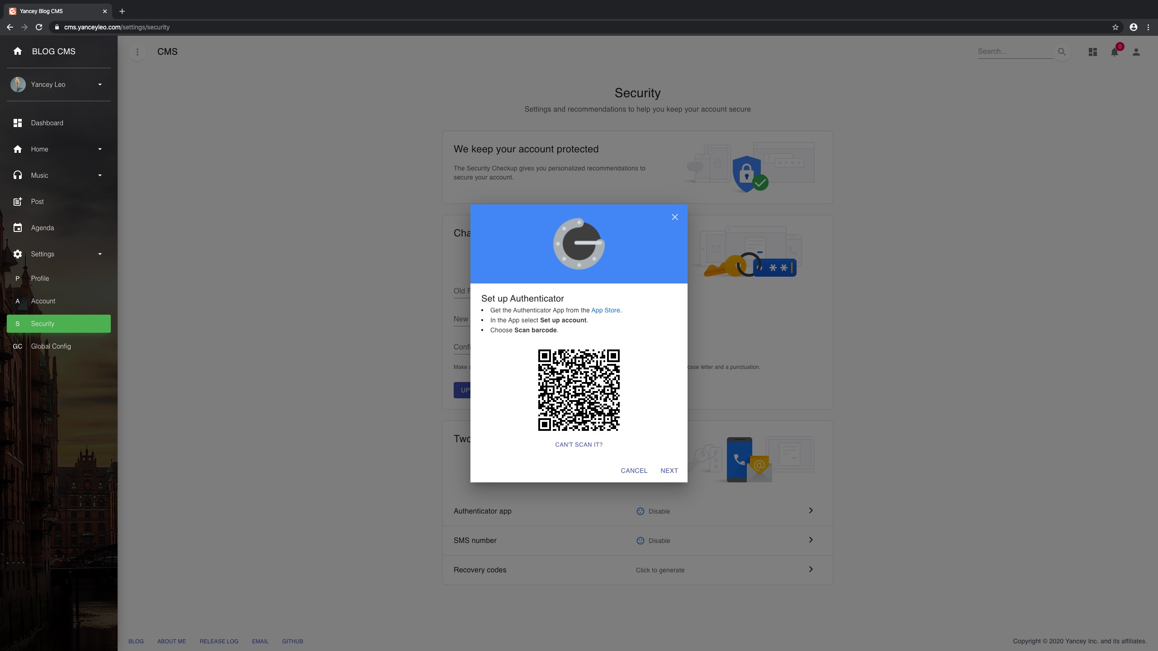Click the Dashboard grid icon in sidebar

pyautogui.click(x=18, y=123)
